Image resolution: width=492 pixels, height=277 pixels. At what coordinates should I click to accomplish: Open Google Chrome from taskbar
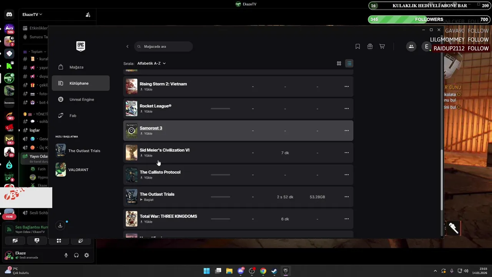[x=263, y=271]
